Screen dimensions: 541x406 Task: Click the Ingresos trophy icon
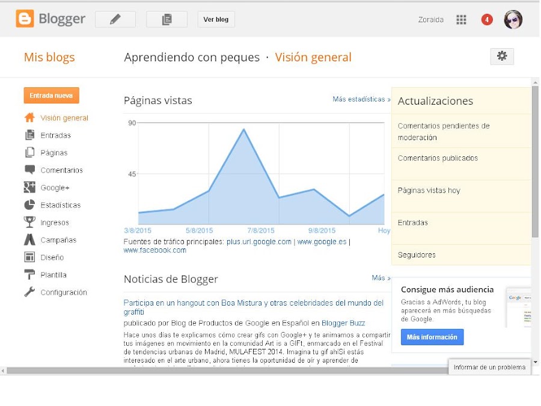tap(29, 222)
